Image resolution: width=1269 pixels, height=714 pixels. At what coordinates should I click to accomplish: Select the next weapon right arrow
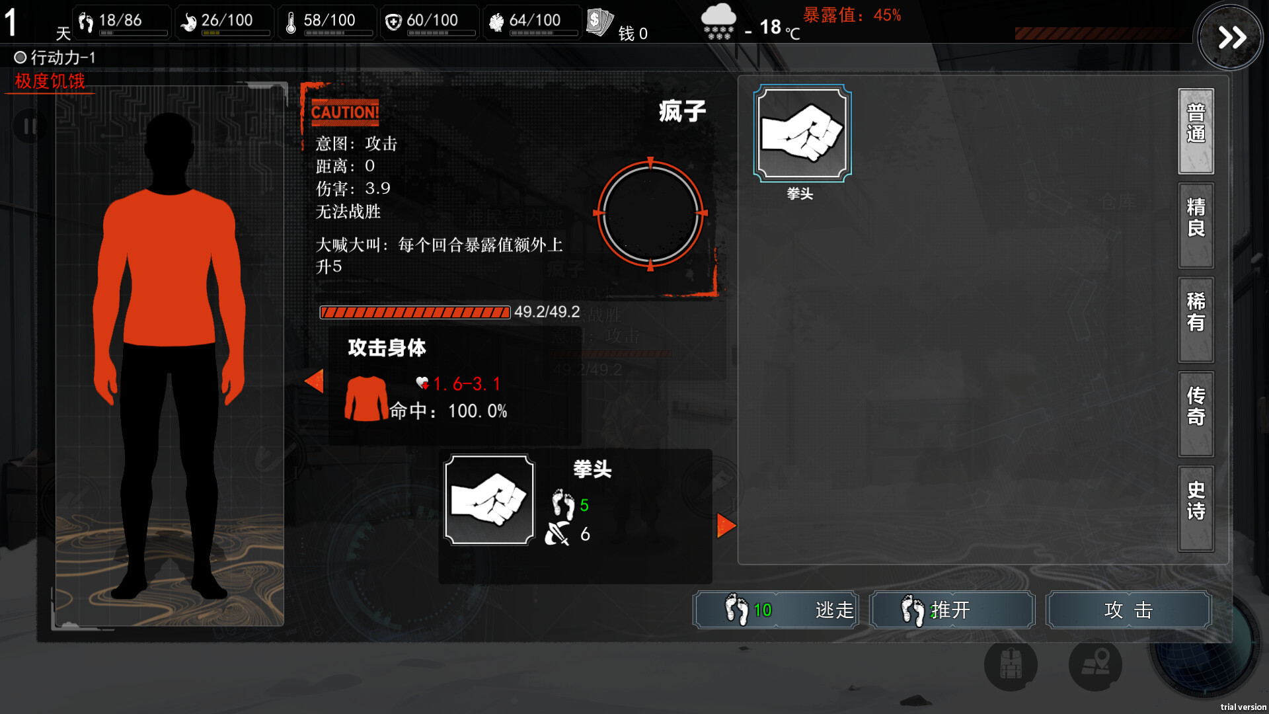click(x=726, y=526)
